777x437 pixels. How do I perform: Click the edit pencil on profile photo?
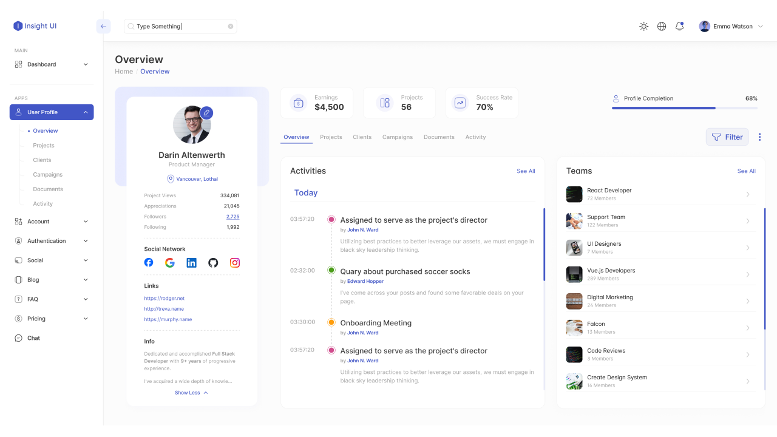206,112
